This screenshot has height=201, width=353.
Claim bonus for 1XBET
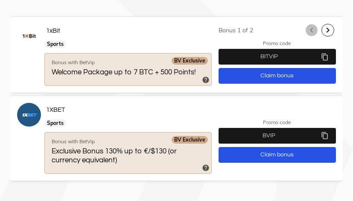[277, 155]
